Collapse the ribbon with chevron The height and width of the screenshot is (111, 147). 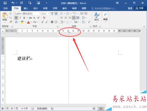[144, 27]
